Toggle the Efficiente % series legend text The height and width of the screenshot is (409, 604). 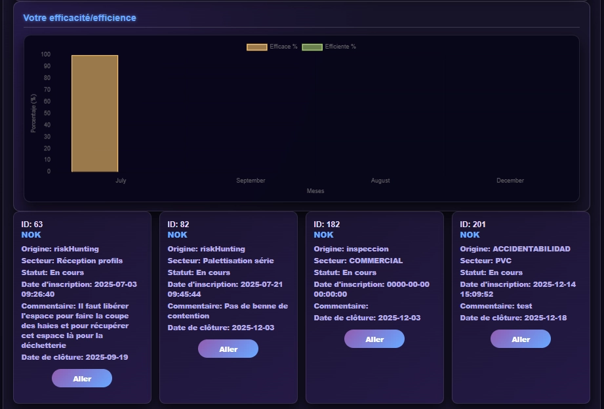[x=340, y=47]
